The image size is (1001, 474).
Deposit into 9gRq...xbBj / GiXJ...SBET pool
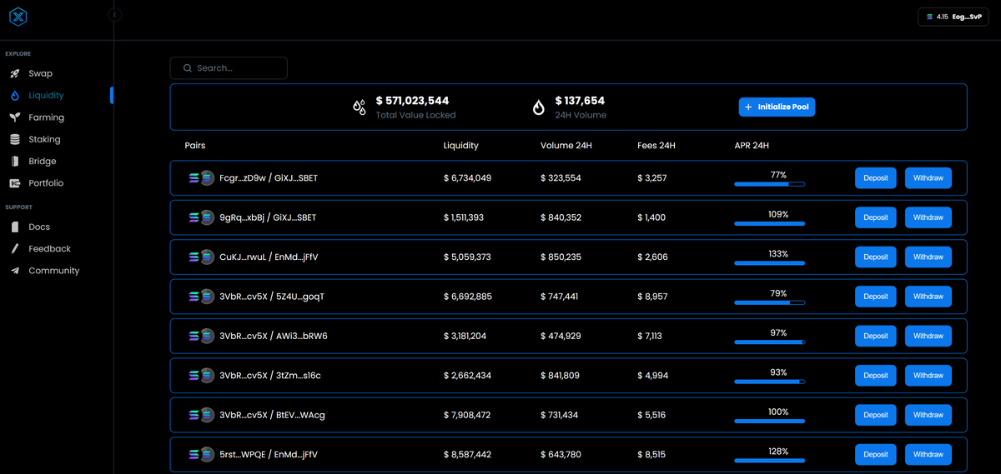pyautogui.click(x=876, y=217)
